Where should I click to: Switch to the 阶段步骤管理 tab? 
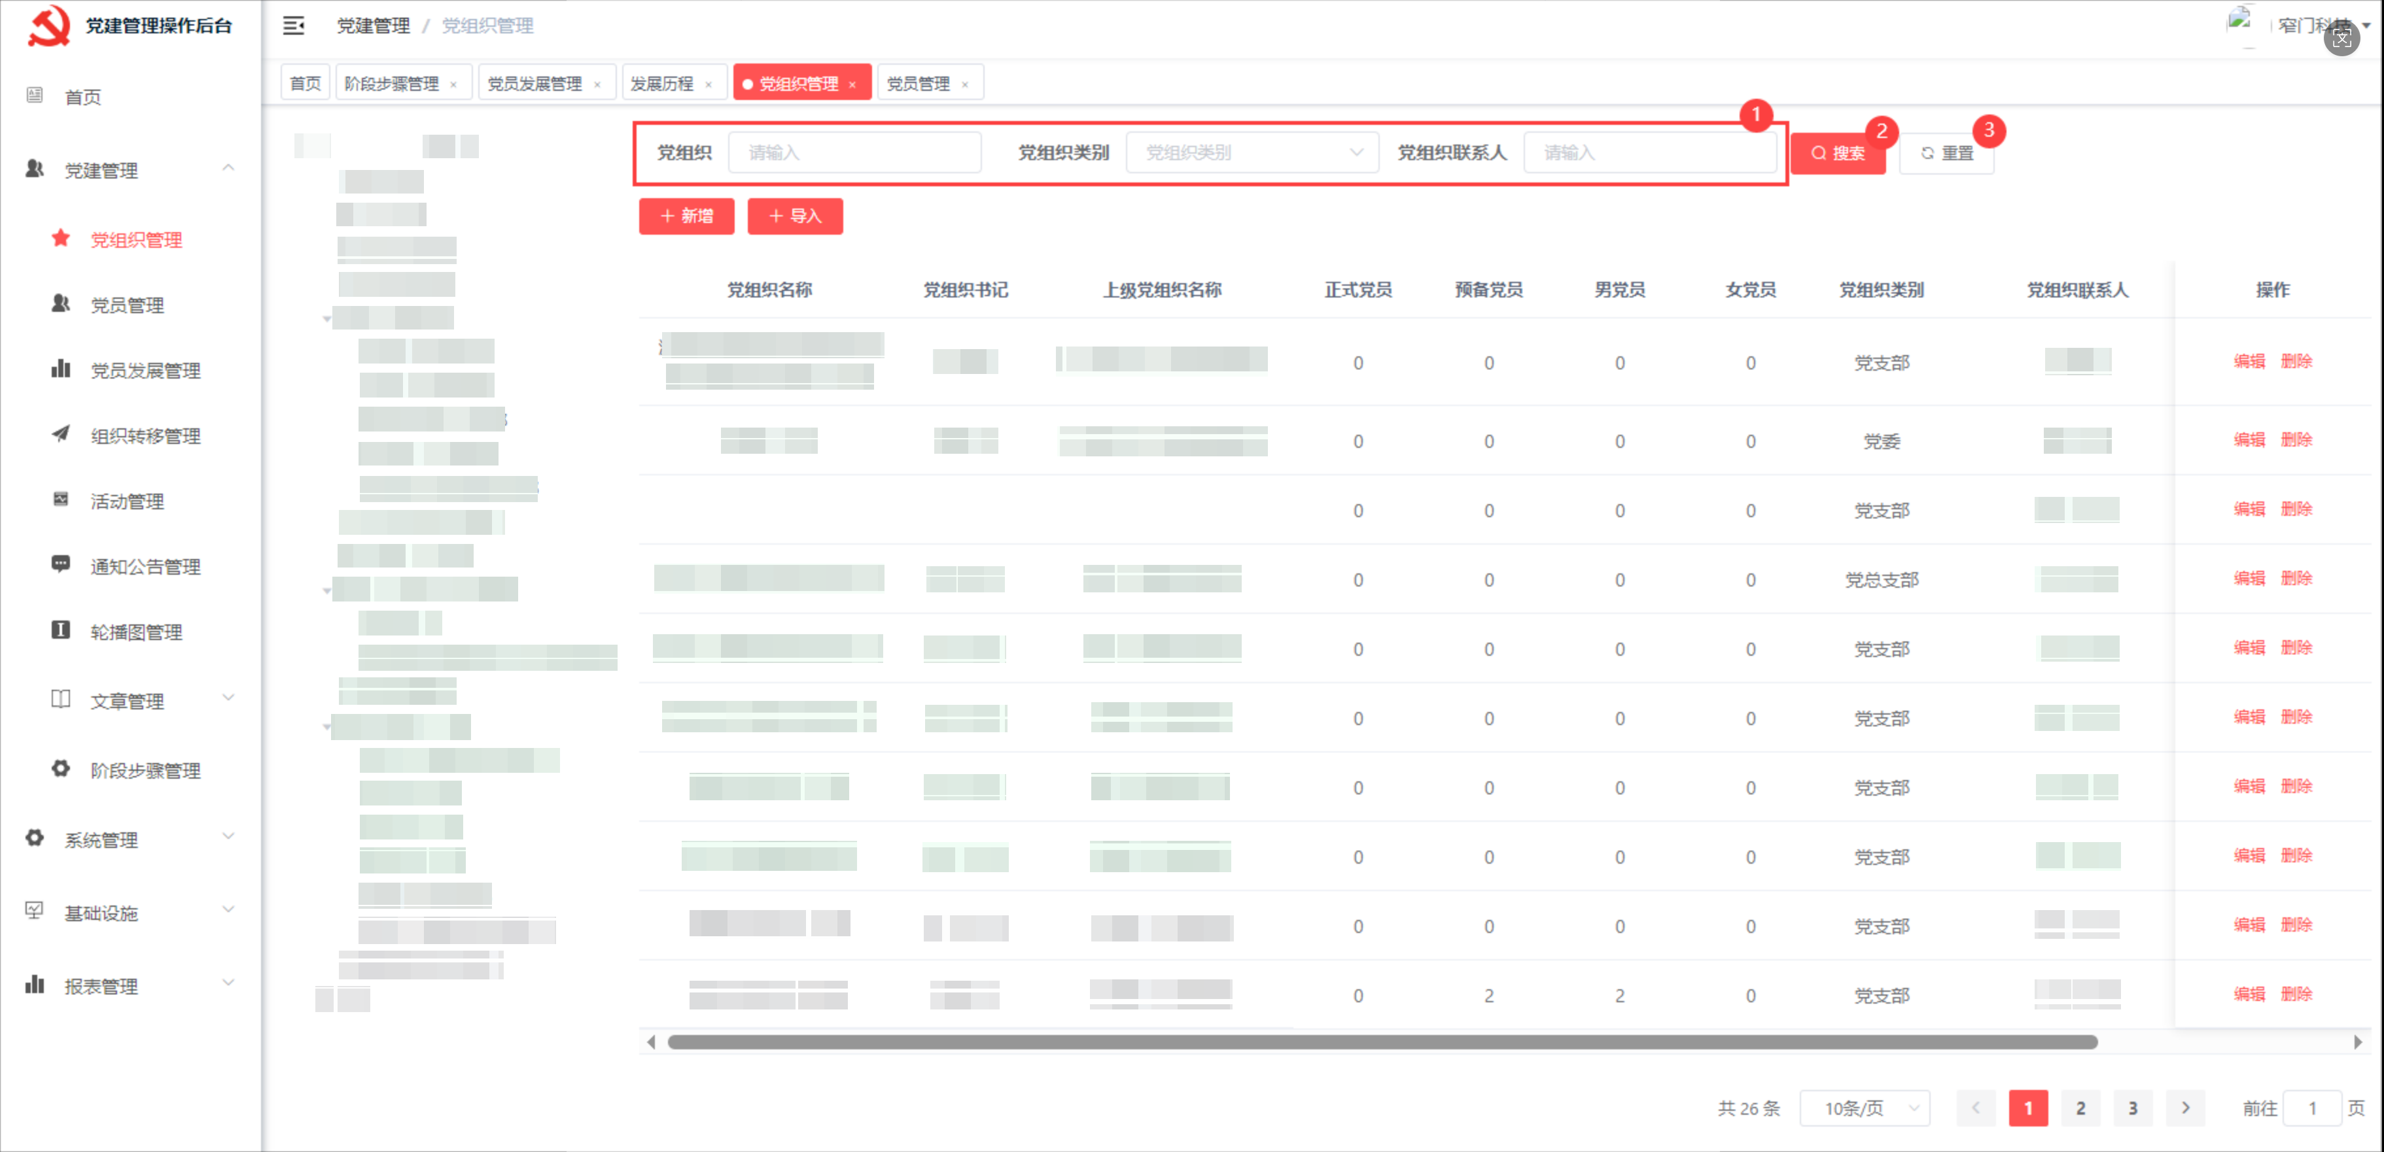coord(393,83)
